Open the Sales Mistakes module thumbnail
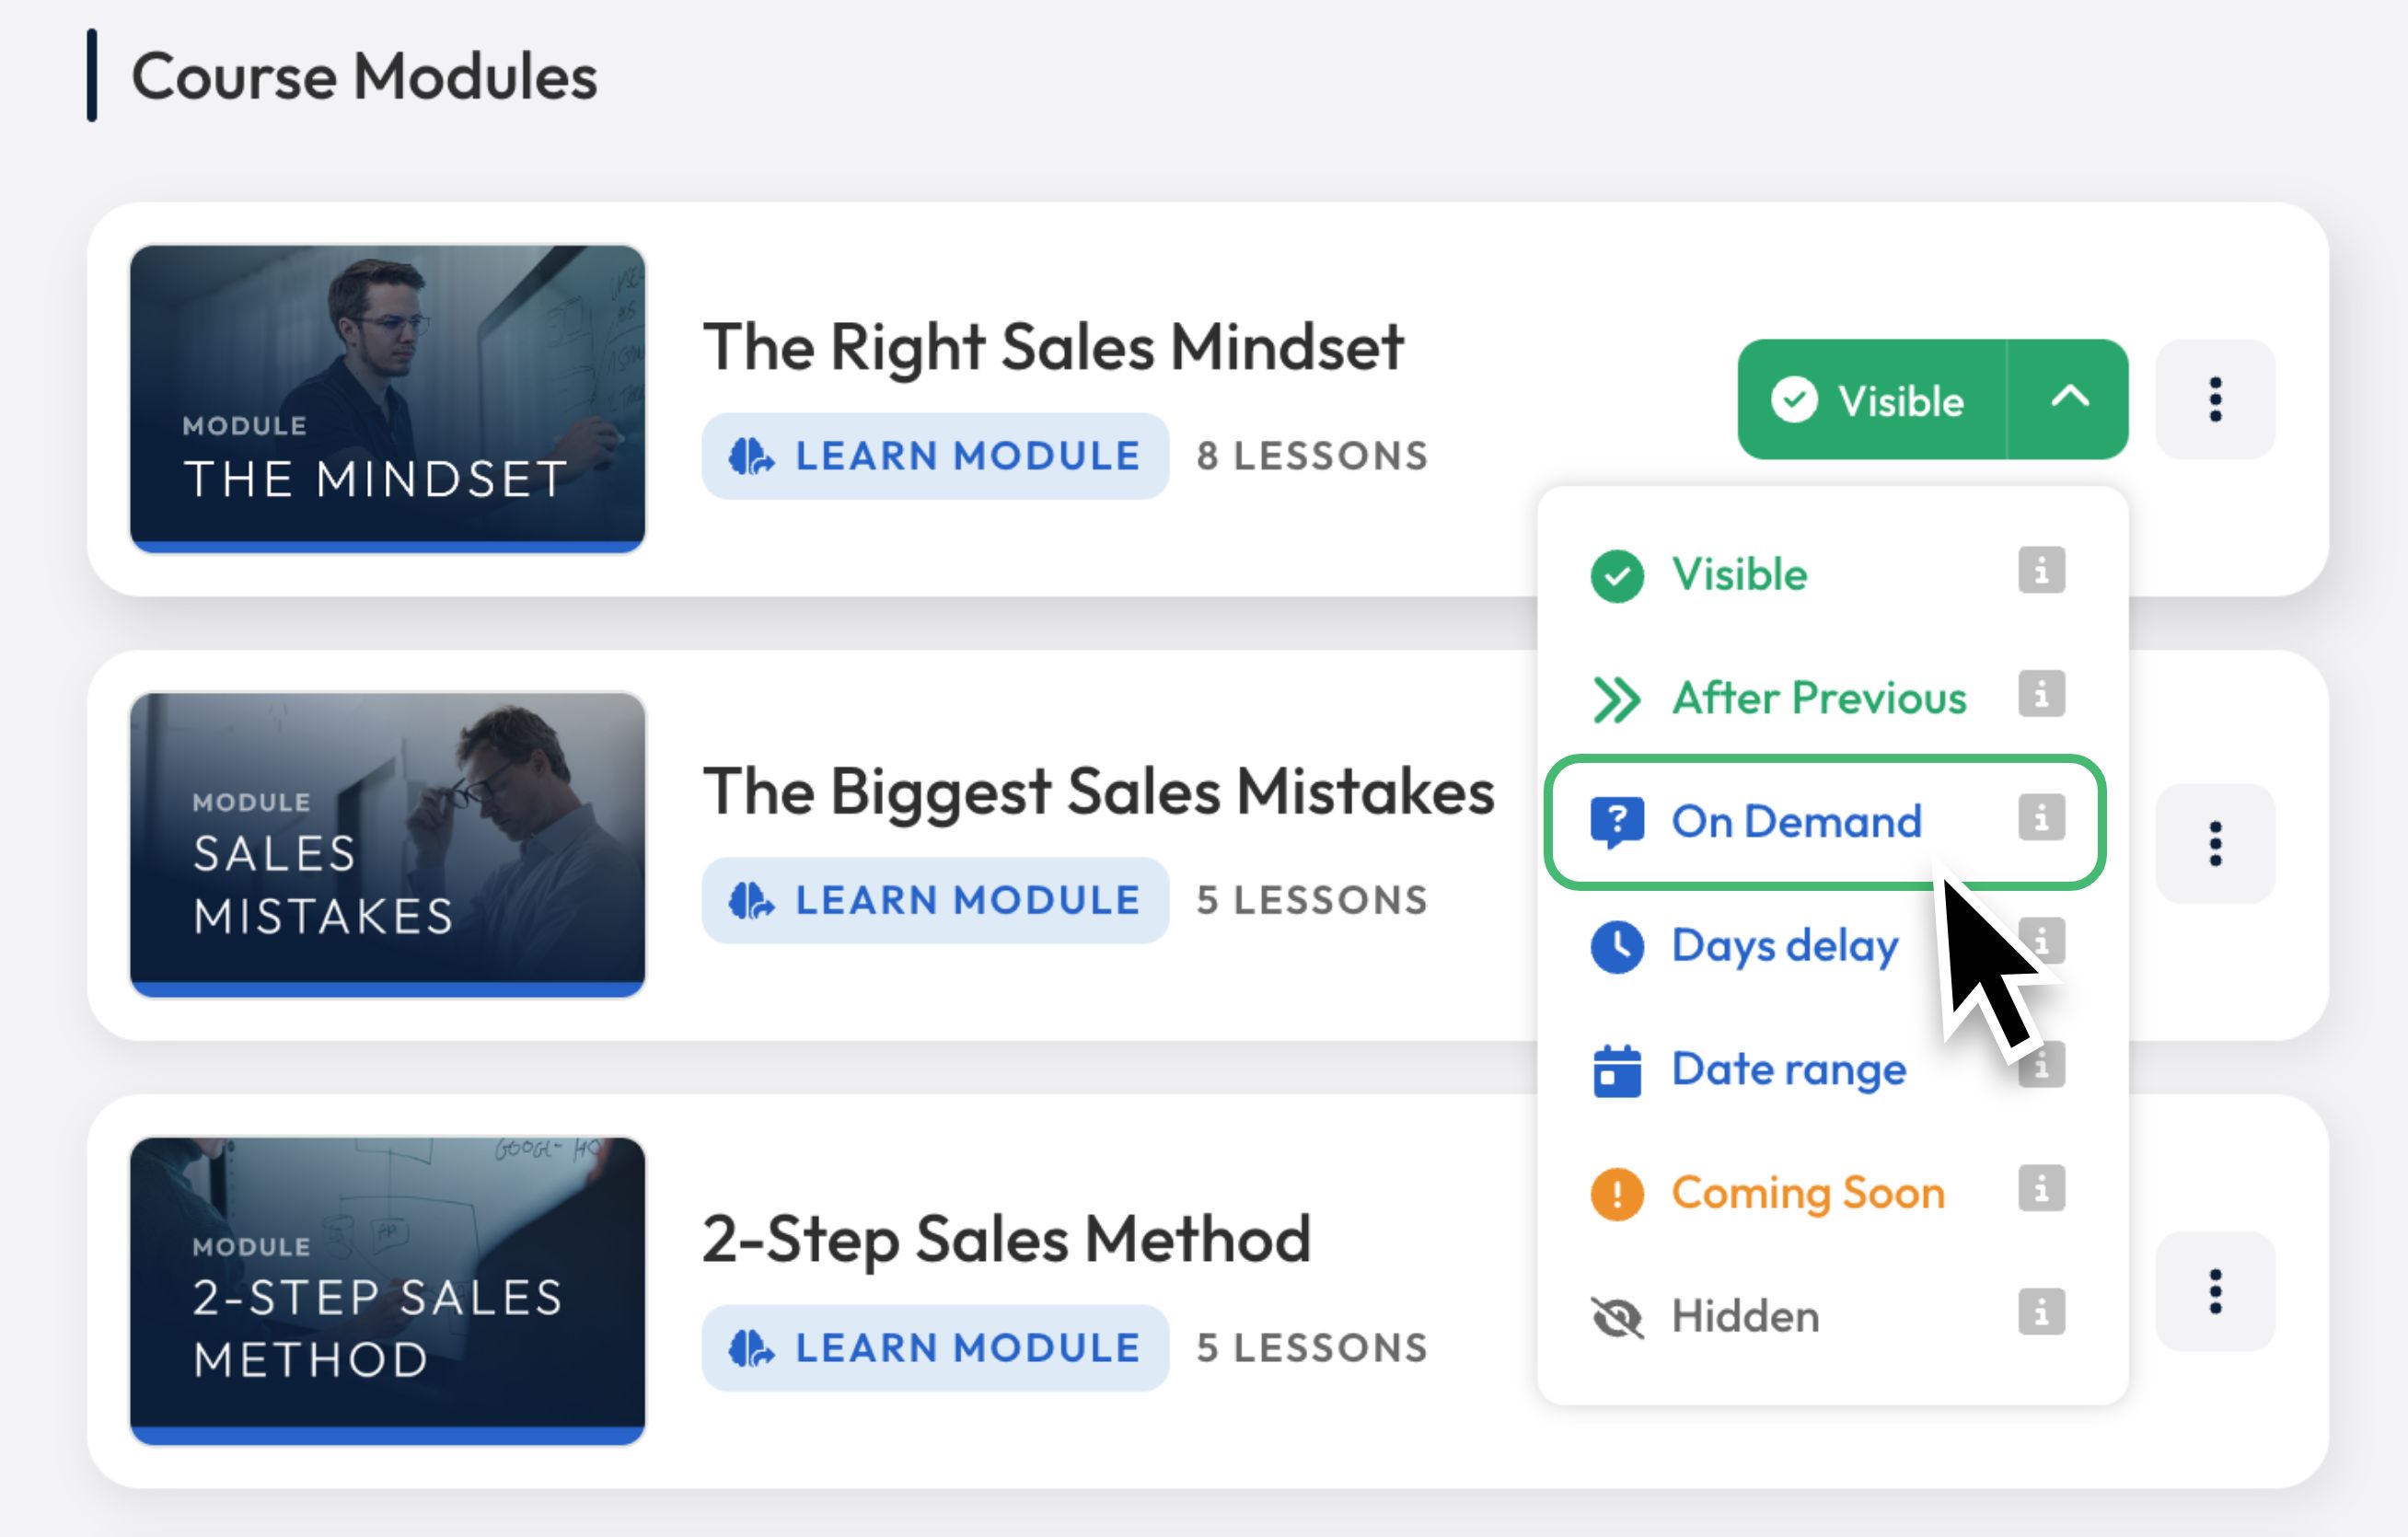Image resolution: width=2408 pixels, height=1537 pixels. click(x=388, y=844)
